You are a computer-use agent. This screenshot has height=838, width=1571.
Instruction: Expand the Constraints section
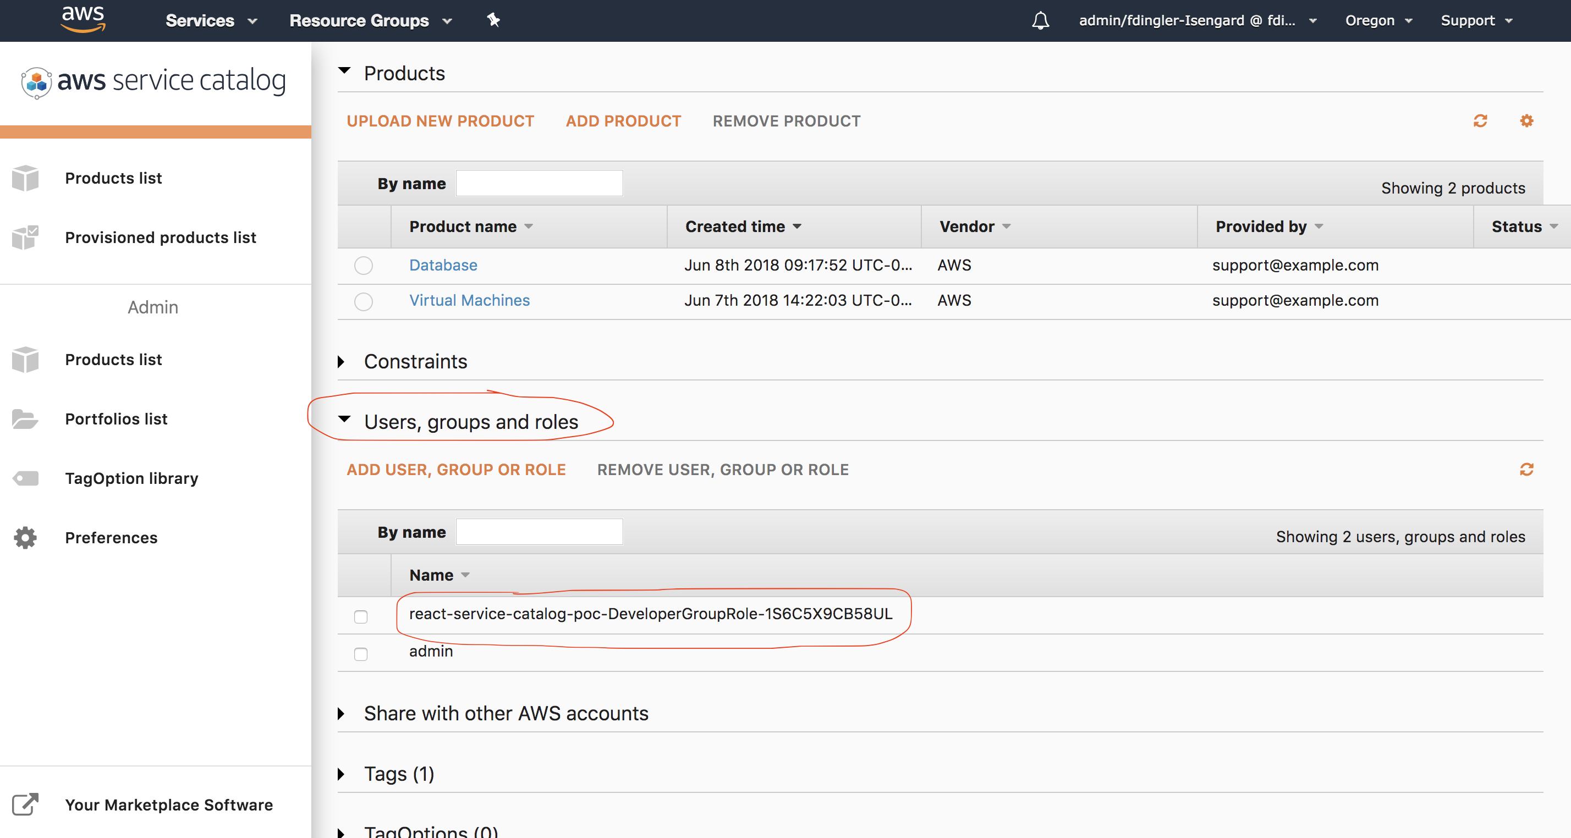coord(342,361)
